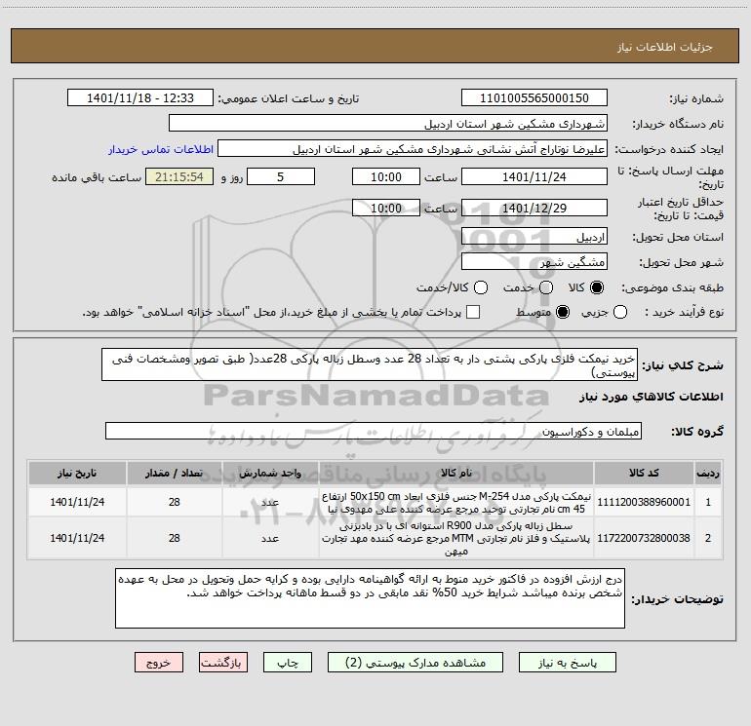
Task: Click the price validity hour 10:00 field
Action: 386,208
